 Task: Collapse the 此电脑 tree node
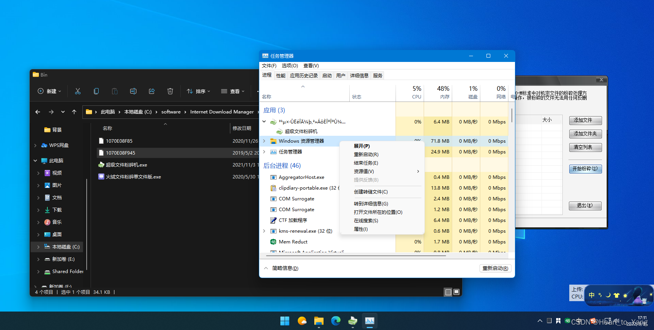35,161
